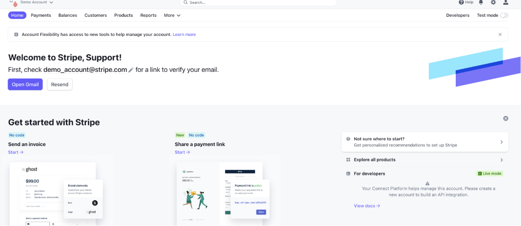Open the Learn more link
This screenshot has width=521, height=226.
184,34
